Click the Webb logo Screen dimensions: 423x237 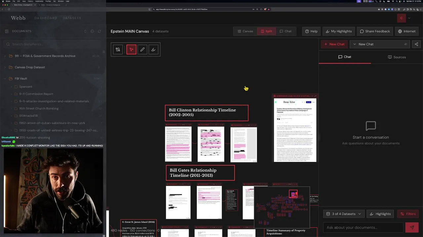18,18
